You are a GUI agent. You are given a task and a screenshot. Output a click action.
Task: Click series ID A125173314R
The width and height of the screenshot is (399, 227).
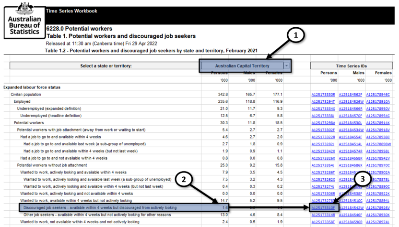point(323,215)
